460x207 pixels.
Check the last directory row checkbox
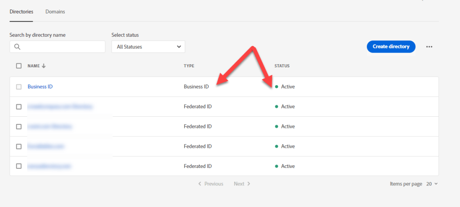coord(19,166)
